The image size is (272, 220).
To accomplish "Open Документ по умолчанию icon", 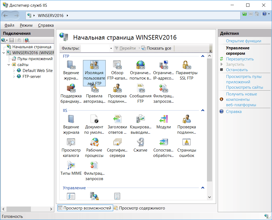I will pyautogui.click(x=94, y=119).
